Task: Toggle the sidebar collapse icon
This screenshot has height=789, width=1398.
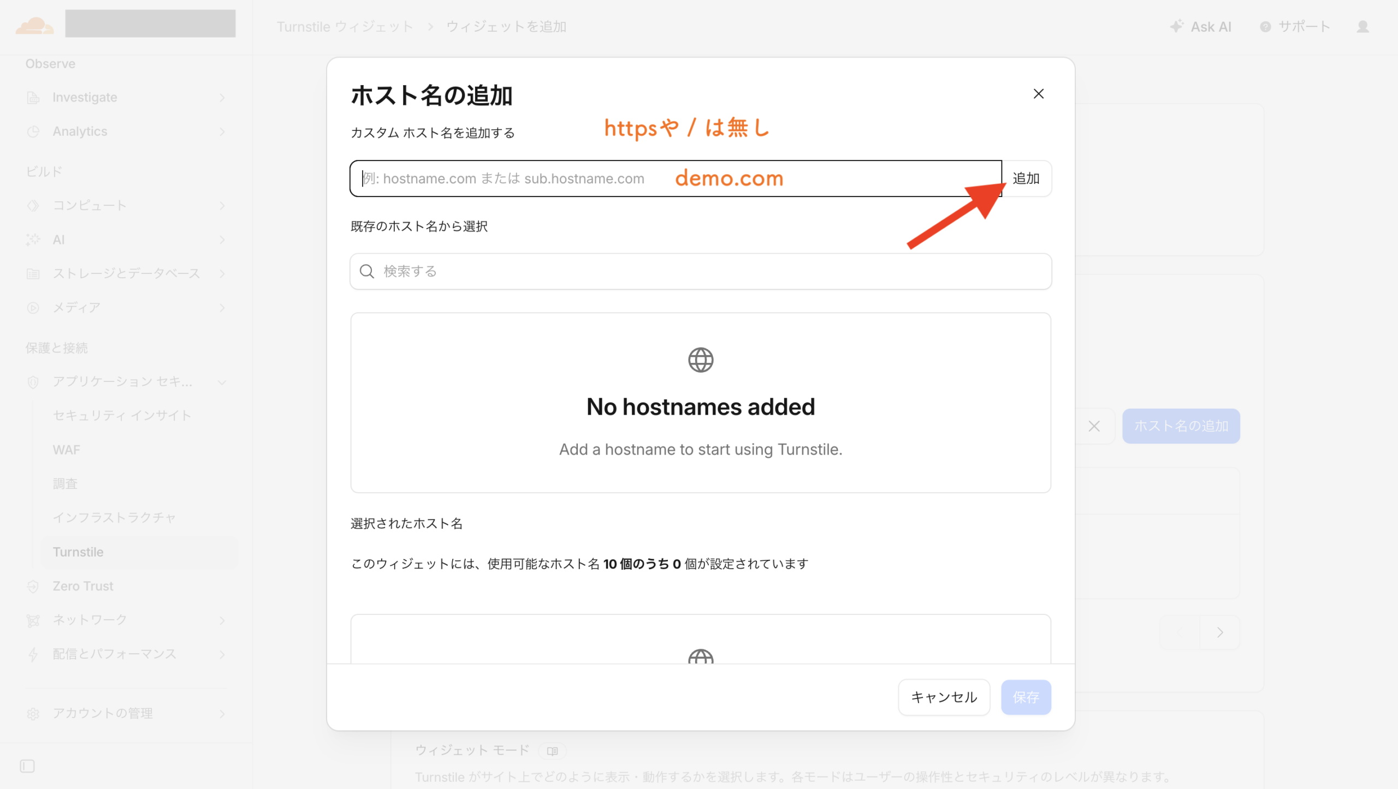Action: tap(27, 766)
